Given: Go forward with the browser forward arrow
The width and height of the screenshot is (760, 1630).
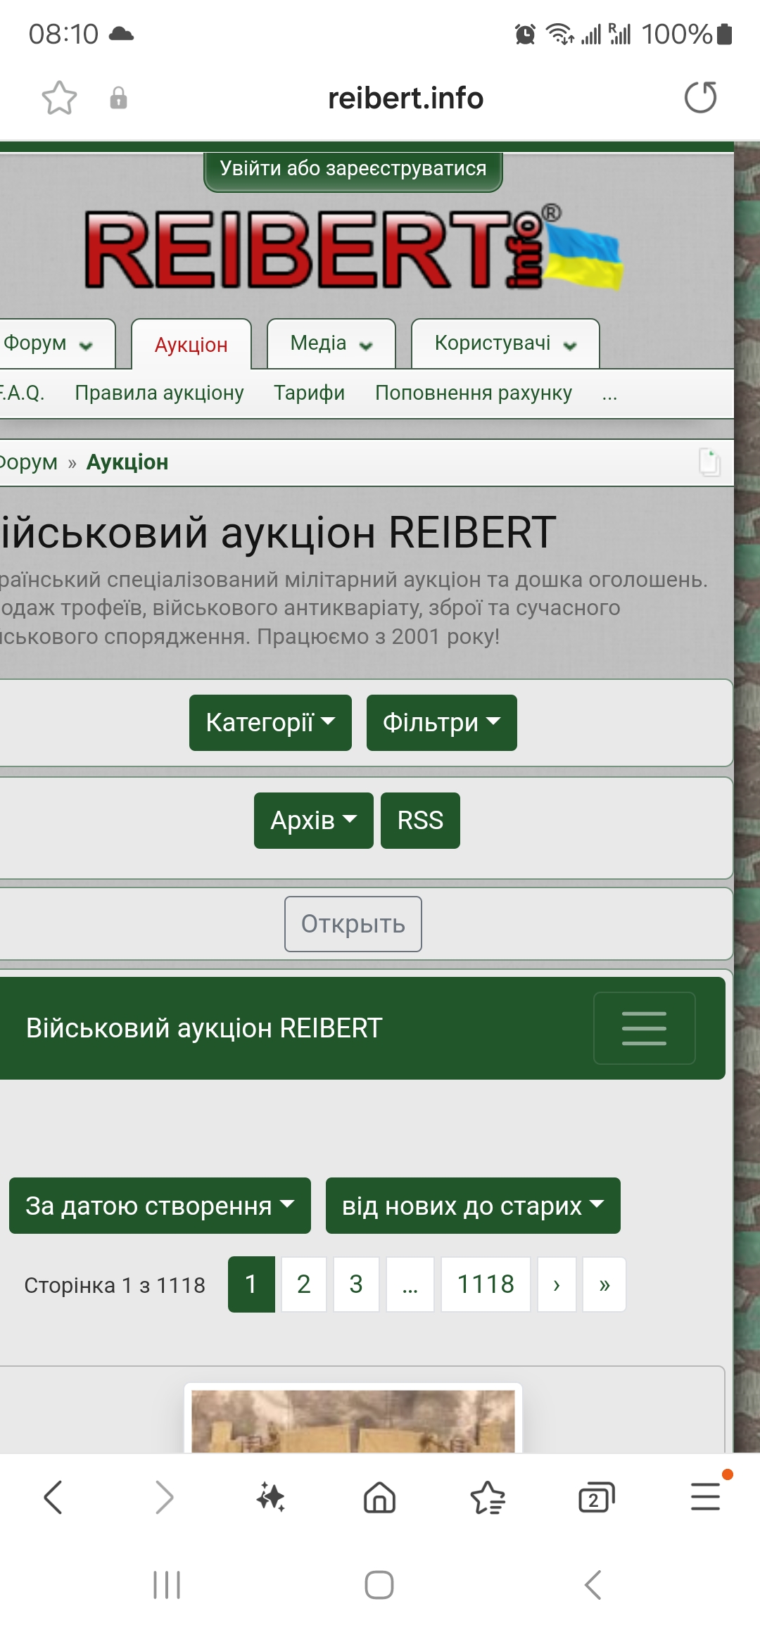Looking at the screenshot, I should pos(164,1496).
